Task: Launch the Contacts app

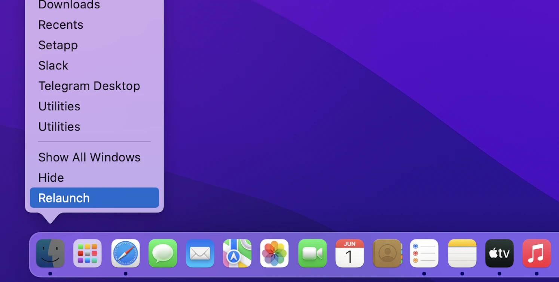Action: pyautogui.click(x=387, y=254)
